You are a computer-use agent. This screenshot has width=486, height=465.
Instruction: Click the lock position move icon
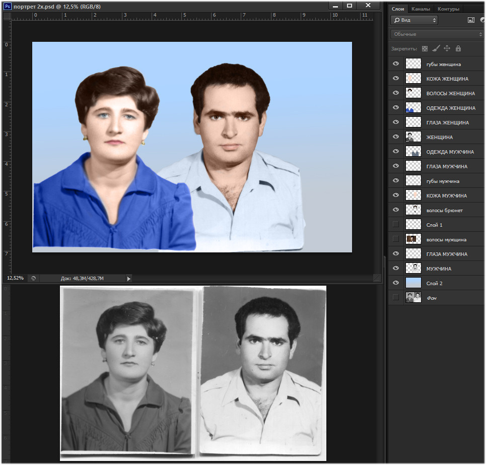(447, 49)
